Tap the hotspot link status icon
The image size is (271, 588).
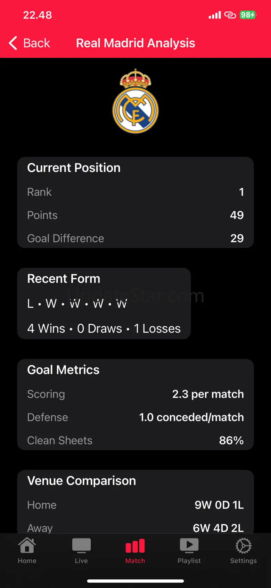point(230,15)
